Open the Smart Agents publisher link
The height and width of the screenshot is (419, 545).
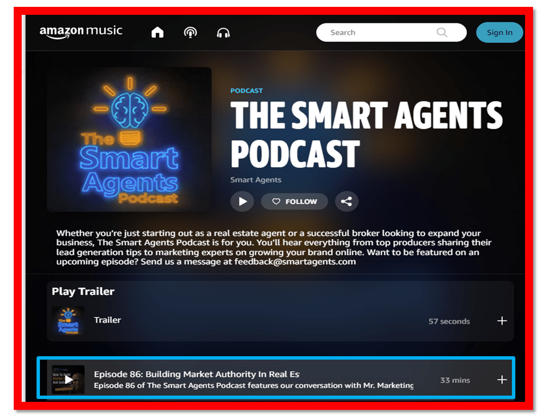pos(256,180)
